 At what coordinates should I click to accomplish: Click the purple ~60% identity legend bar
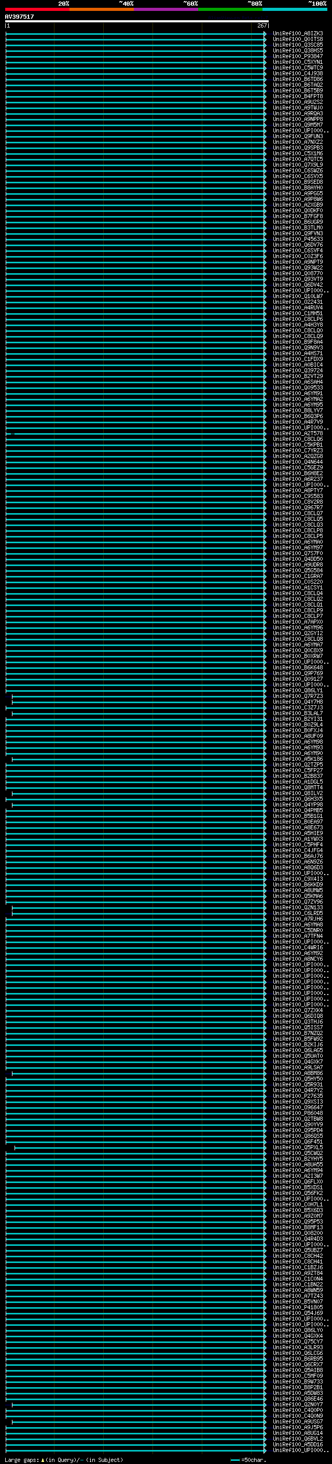coord(167,9)
